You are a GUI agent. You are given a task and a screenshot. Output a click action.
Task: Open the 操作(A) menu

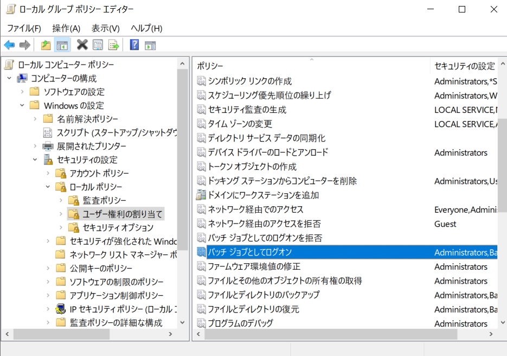pyautogui.click(x=66, y=28)
